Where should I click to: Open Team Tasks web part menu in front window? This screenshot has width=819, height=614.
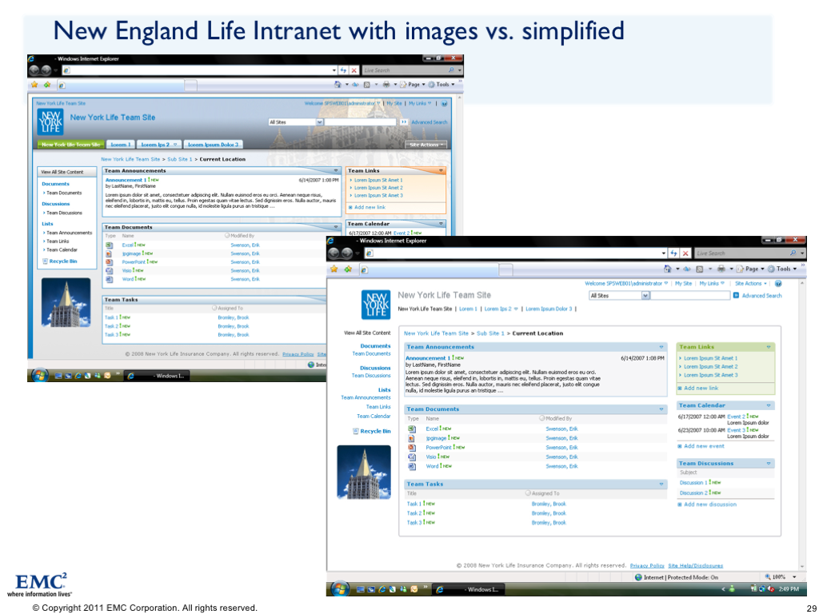pyautogui.click(x=661, y=484)
